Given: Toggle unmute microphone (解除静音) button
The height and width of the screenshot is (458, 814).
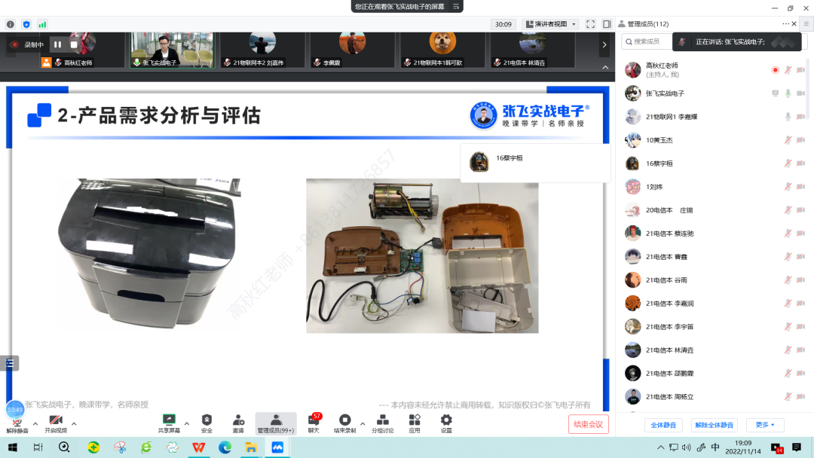Looking at the screenshot, I should tap(17, 422).
